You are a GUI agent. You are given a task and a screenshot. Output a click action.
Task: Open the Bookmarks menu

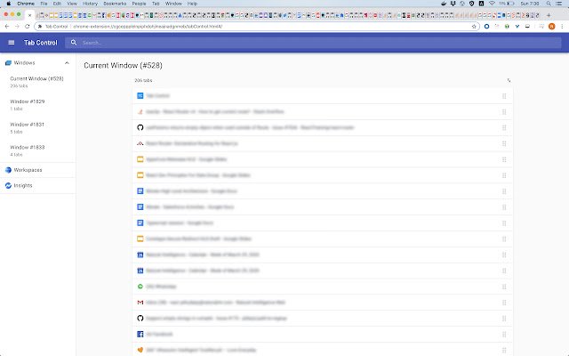(115, 4)
